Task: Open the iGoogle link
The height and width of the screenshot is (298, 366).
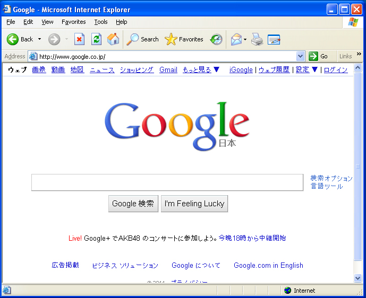Action: click(x=241, y=69)
